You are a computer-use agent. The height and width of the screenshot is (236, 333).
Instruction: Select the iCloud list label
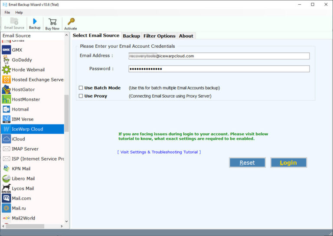pyautogui.click(x=18, y=139)
